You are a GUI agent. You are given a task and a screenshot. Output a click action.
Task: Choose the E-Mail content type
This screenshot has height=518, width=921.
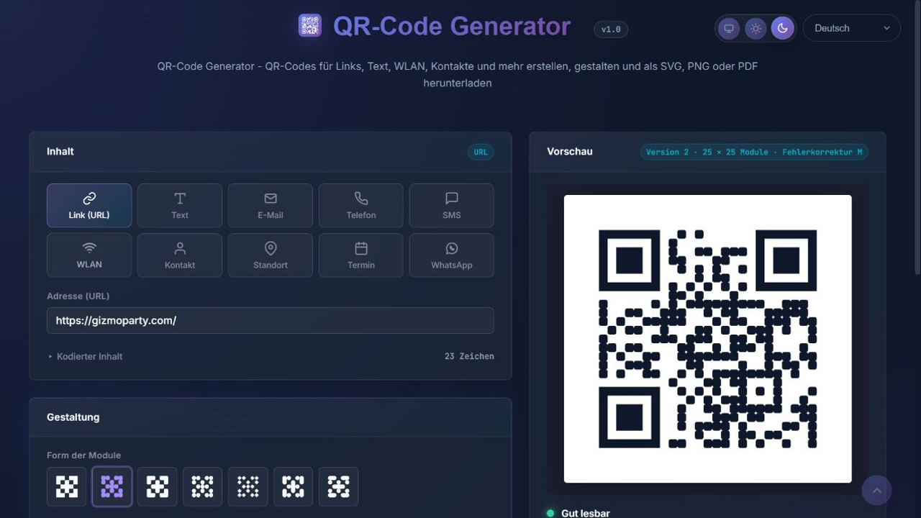coord(271,206)
